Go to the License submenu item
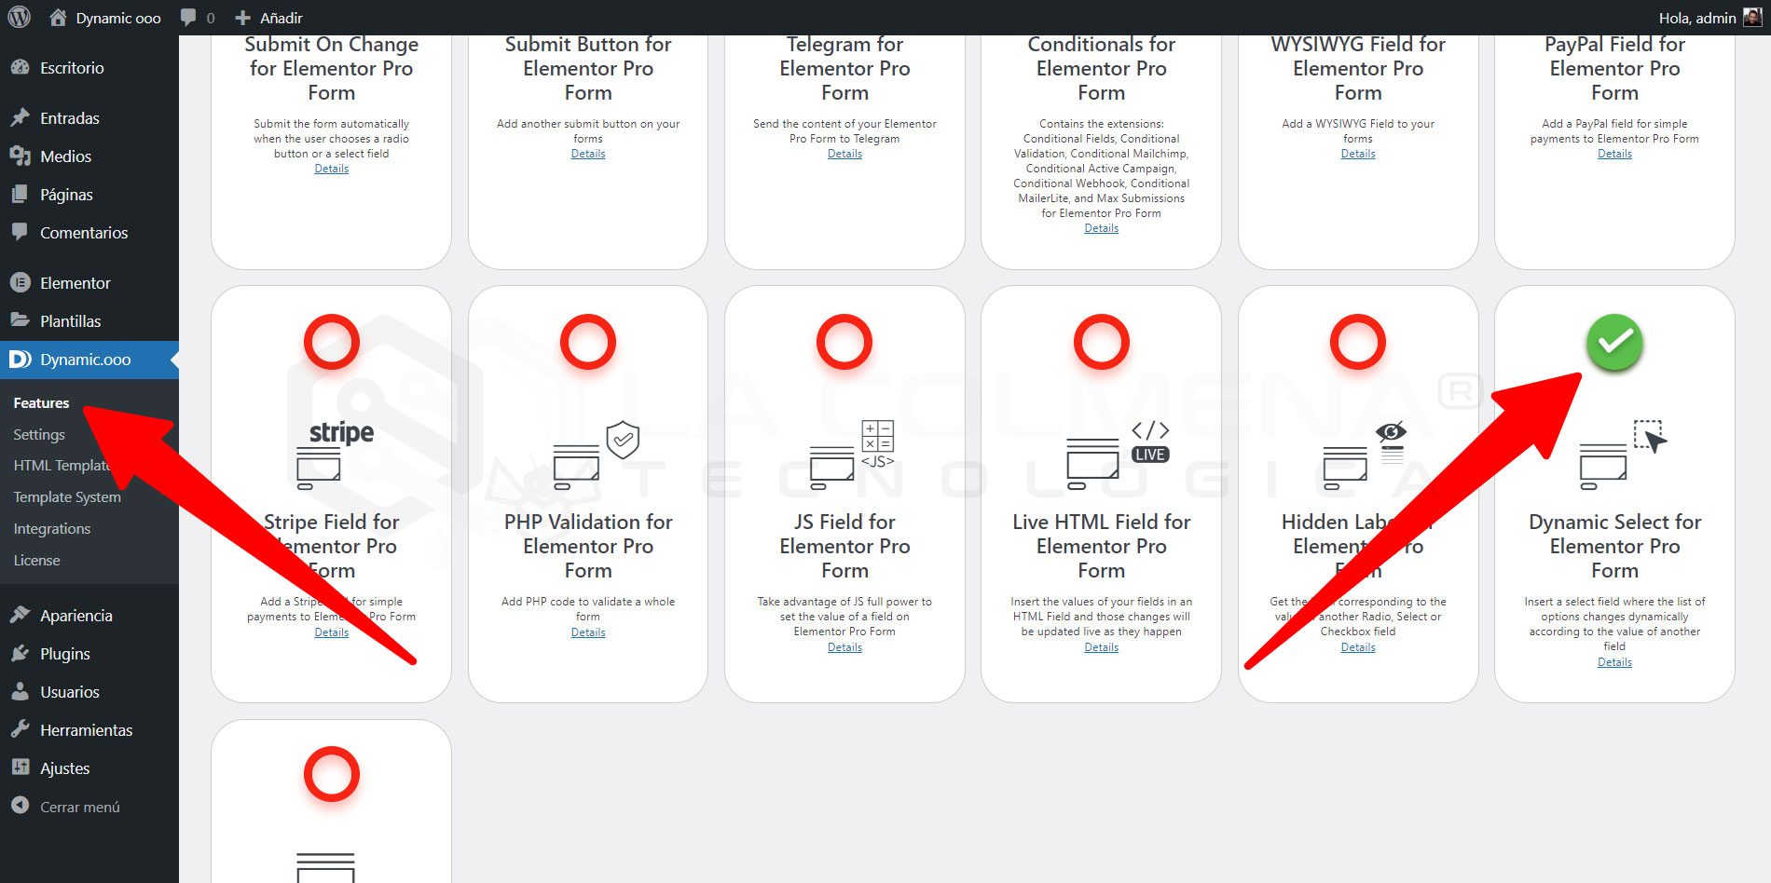Screen dimensions: 1771x883 tap(36, 561)
